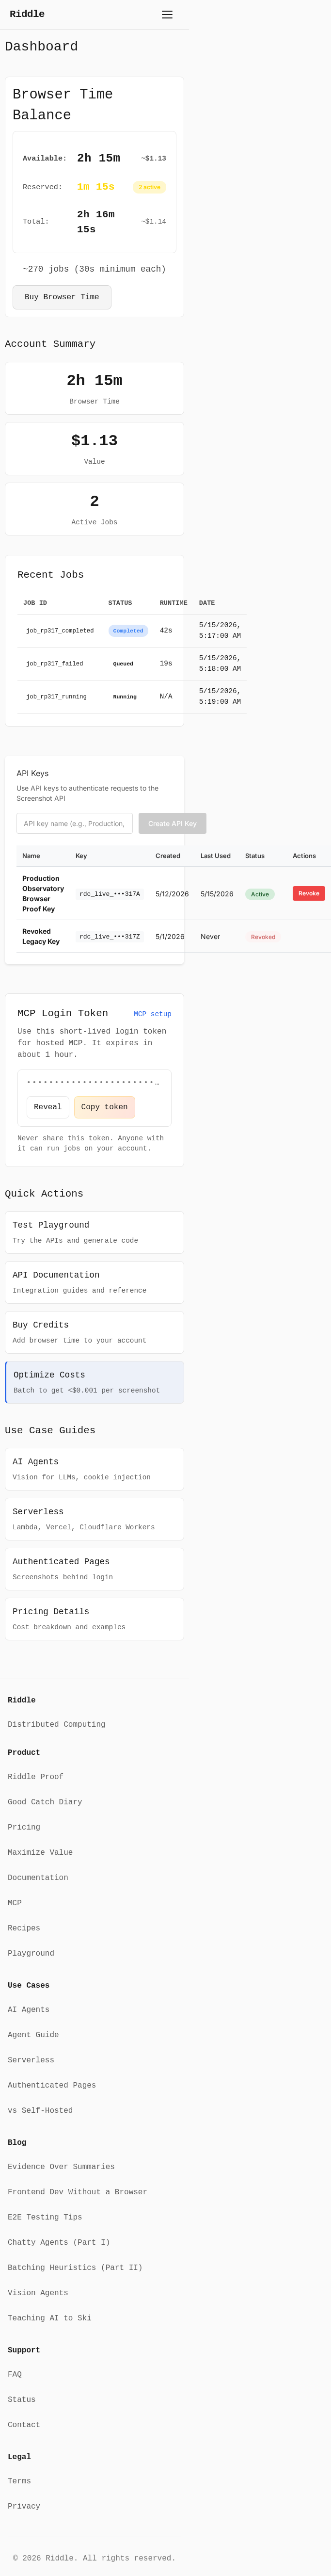The image size is (331, 2576).
Task: Open the Playground footer link
Action: [x=31, y=1953]
